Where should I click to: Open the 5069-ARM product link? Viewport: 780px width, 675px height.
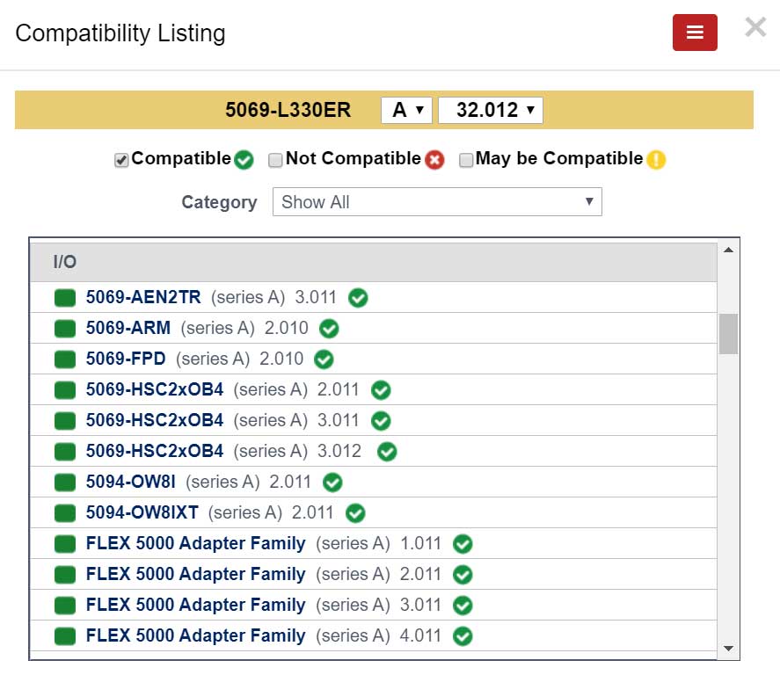coord(128,328)
